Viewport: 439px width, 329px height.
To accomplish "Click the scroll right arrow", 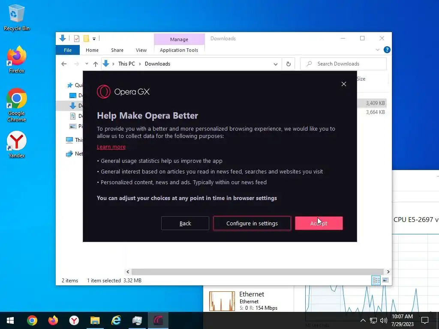I will (x=388, y=272).
